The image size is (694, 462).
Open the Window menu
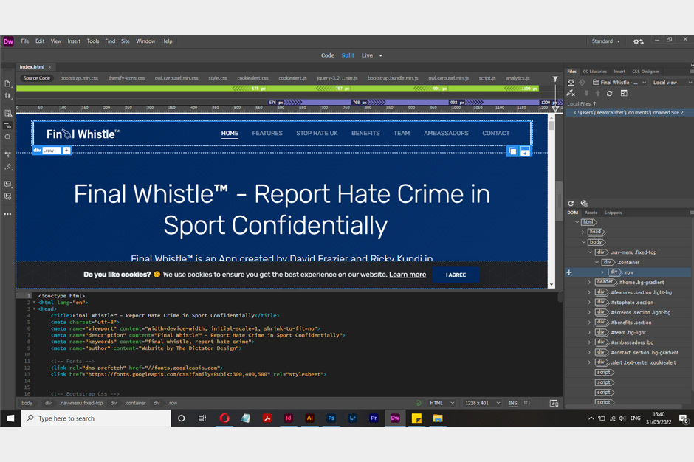(x=145, y=41)
